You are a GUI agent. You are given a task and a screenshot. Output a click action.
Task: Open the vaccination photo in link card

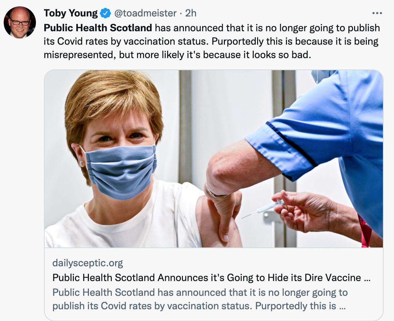click(x=213, y=158)
